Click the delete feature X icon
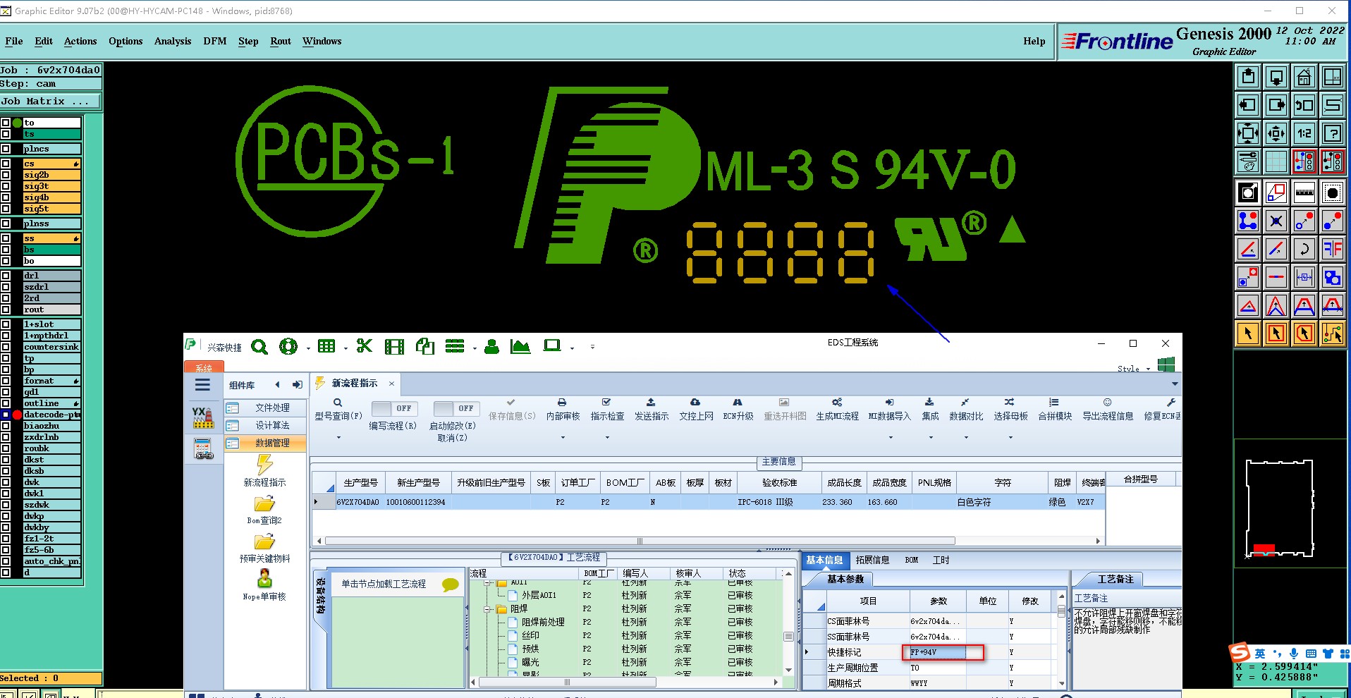This screenshot has height=698, width=1351. point(1276,221)
